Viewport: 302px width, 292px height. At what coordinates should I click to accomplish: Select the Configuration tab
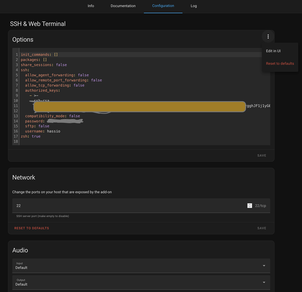click(163, 6)
